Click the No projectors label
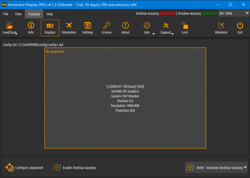Image resolution: width=250 pixels, height=178 pixels. [x=55, y=52]
